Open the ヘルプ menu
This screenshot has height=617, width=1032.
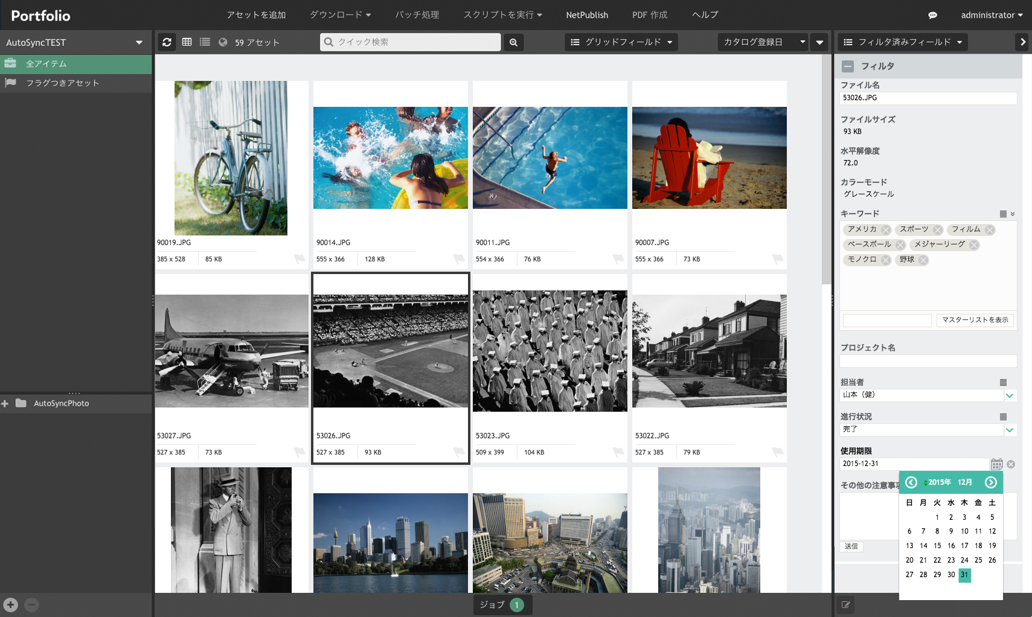pyautogui.click(x=705, y=15)
